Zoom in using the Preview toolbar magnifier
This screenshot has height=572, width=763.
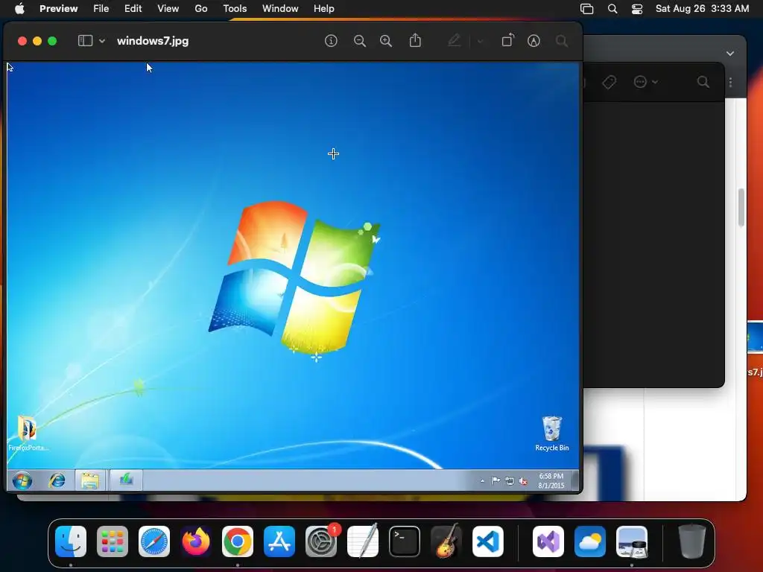click(x=386, y=41)
